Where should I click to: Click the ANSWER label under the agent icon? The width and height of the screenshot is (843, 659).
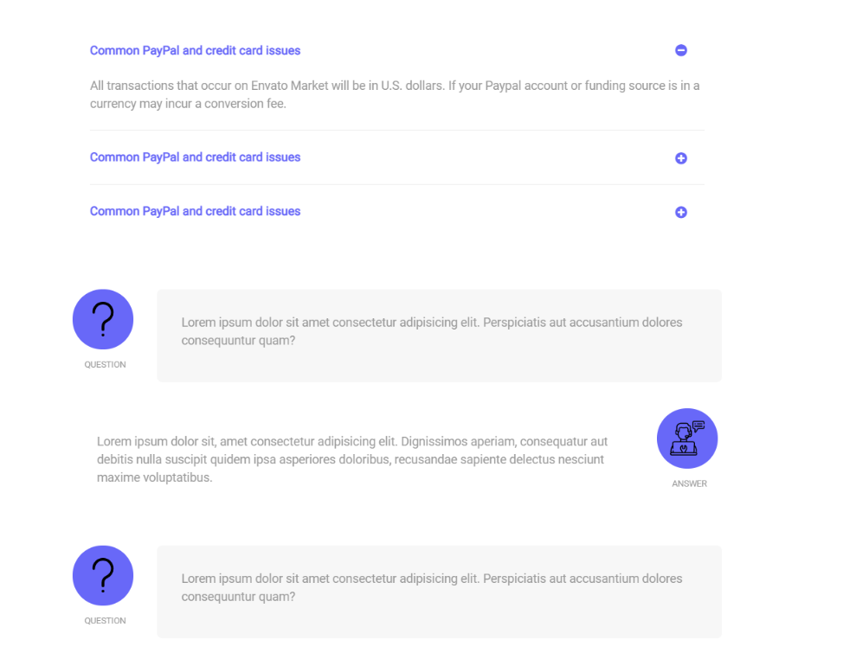pos(689,484)
